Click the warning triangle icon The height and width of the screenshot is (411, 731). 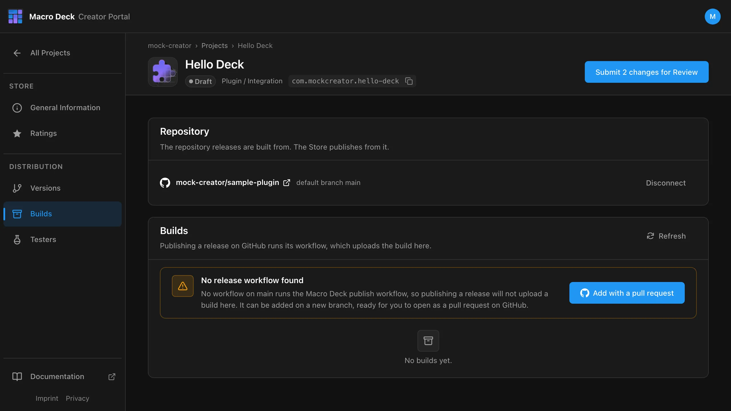(x=183, y=286)
